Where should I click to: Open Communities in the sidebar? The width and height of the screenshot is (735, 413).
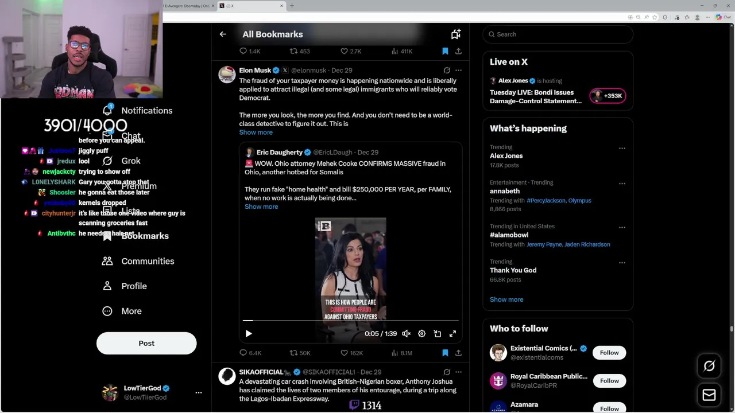point(138,261)
